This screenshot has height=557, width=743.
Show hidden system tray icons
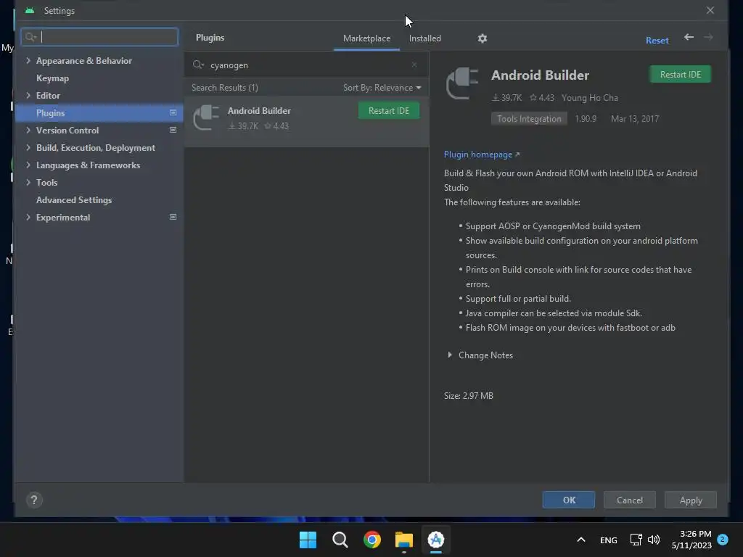point(581,540)
